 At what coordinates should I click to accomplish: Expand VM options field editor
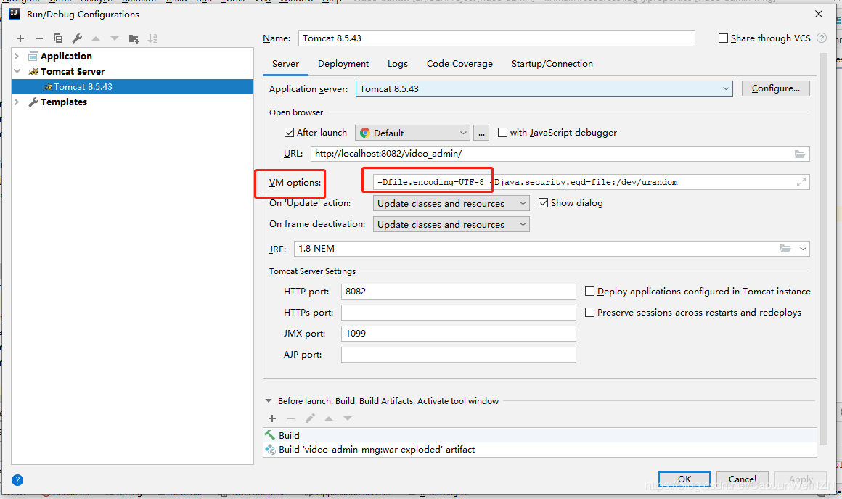pyautogui.click(x=801, y=183)
